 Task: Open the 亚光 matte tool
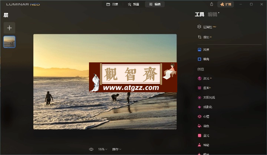pyautogui.click(x=204, y=135)
